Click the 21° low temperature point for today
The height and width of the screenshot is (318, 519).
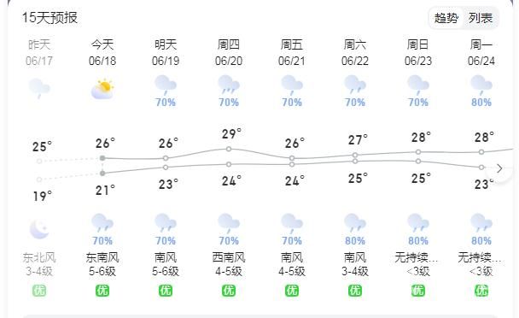102,173
